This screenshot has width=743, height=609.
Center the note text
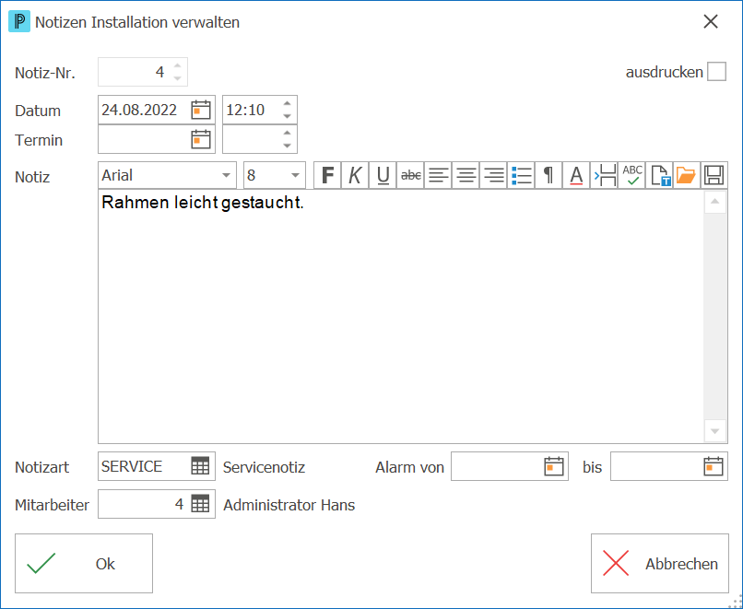click(466, 175)
